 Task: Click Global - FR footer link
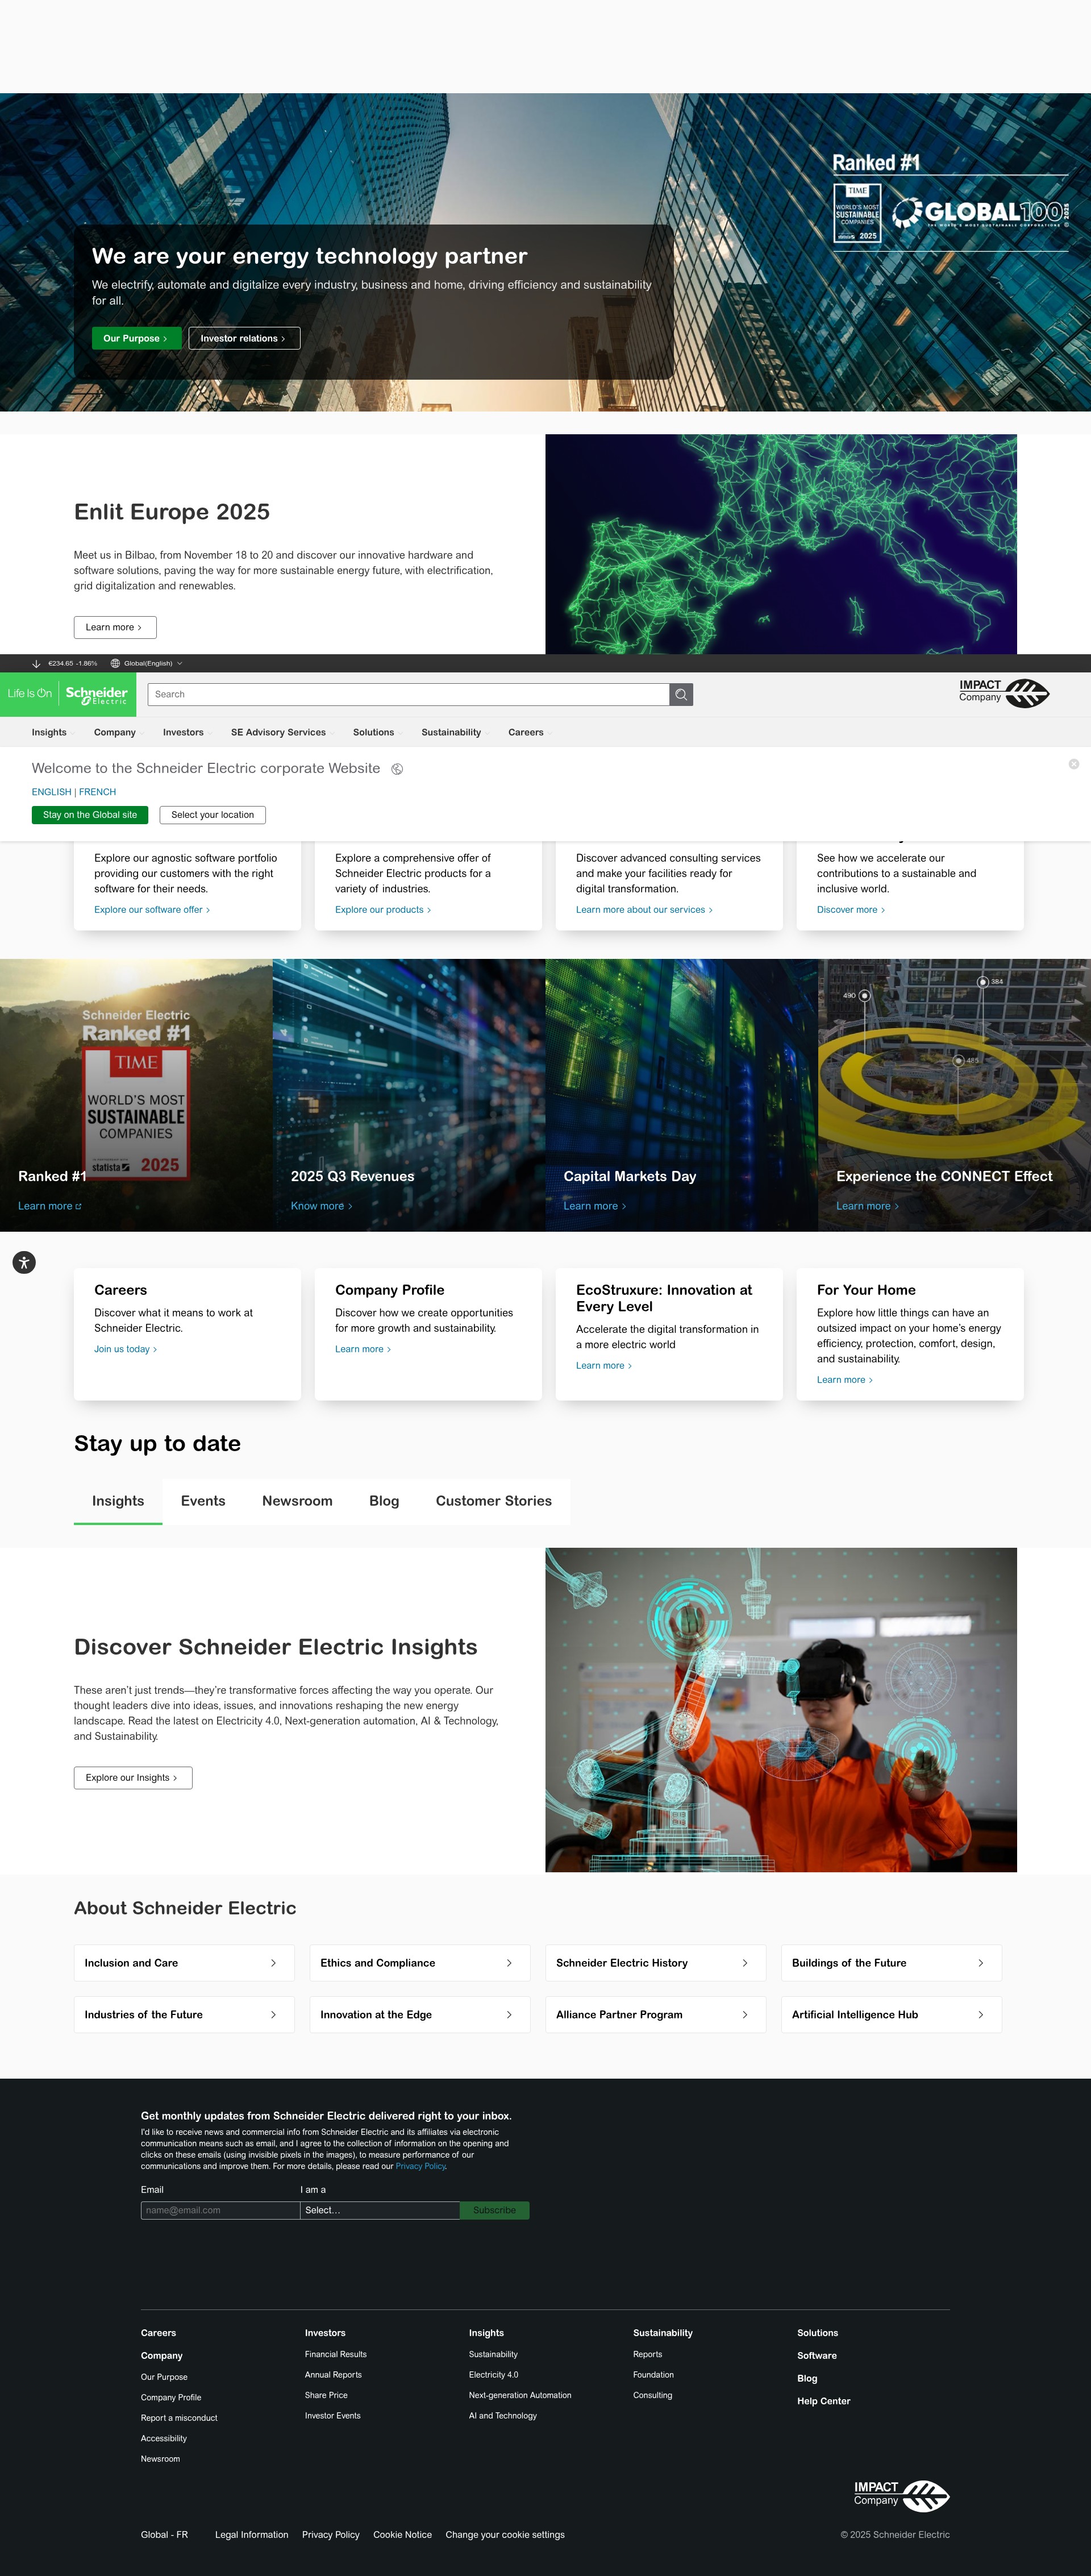click(164, 2535)
